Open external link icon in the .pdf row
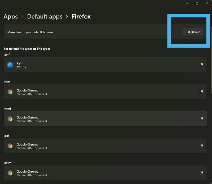This screenshot has height=184, width=212. pos(201,146)
